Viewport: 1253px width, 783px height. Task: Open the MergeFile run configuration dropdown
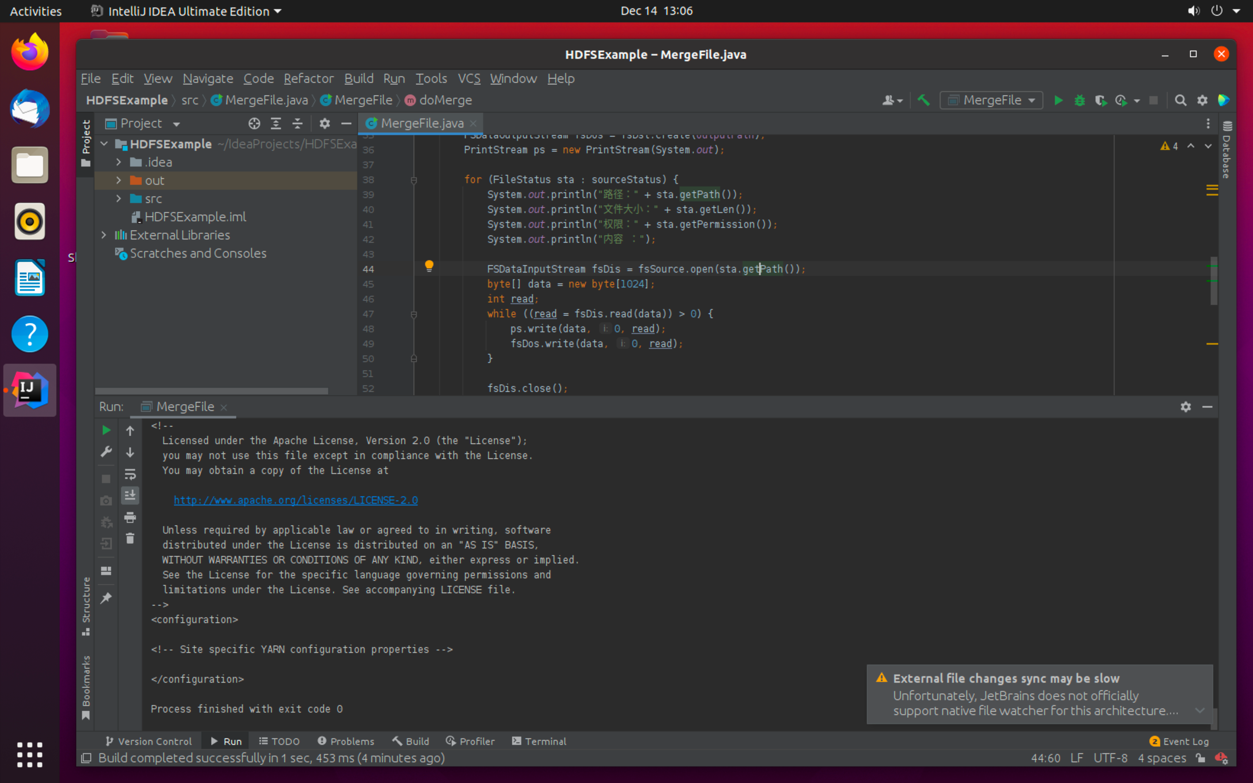991,100
